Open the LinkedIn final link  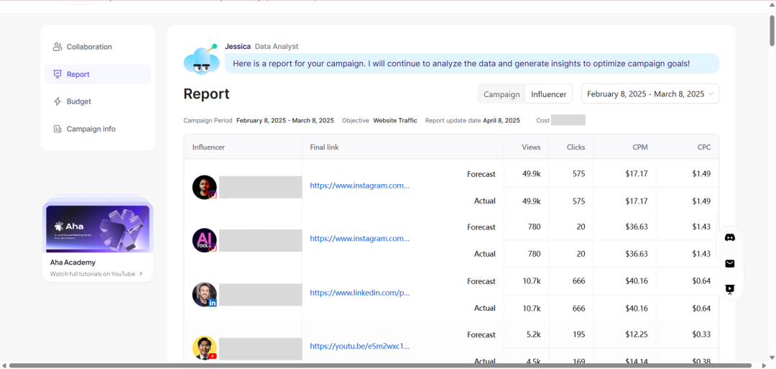(x=360, y=293)
